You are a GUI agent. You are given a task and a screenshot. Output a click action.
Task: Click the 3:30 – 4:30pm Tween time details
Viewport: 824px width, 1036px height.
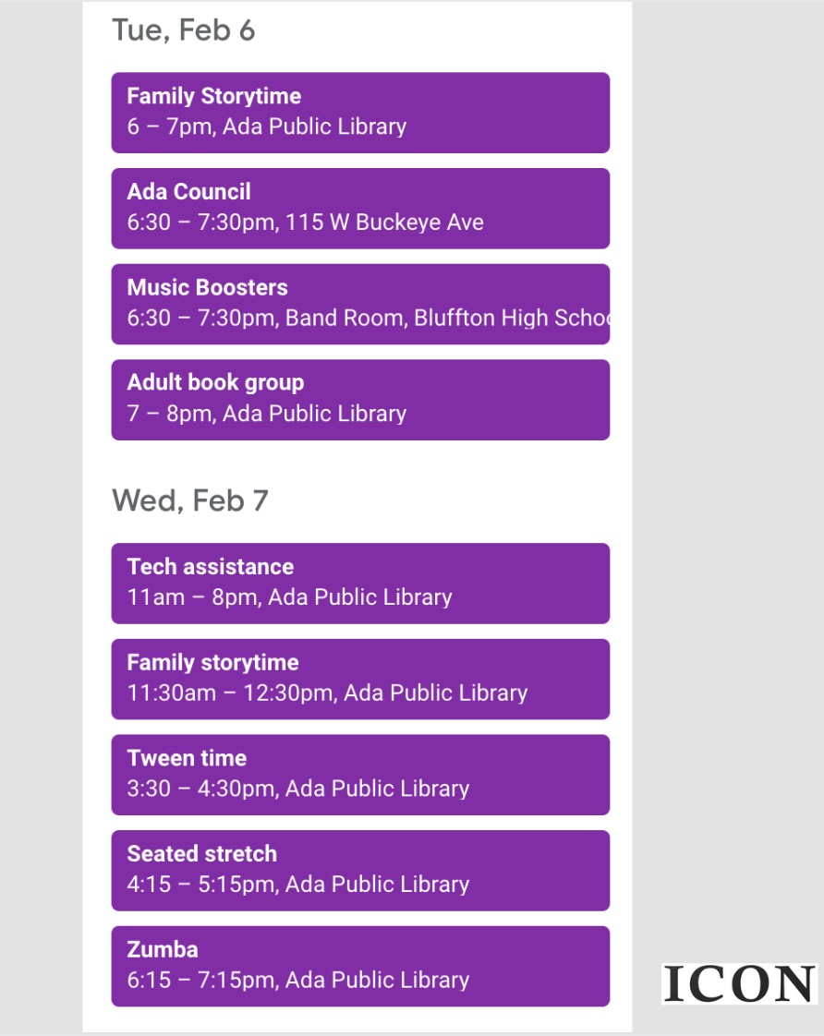[298, 789]
